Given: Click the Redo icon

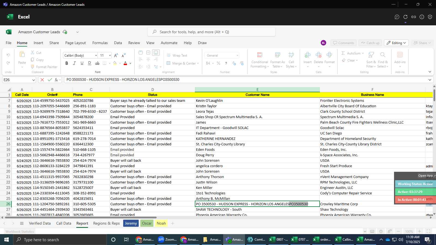Looking at the screenshot, I should point(8,63).
